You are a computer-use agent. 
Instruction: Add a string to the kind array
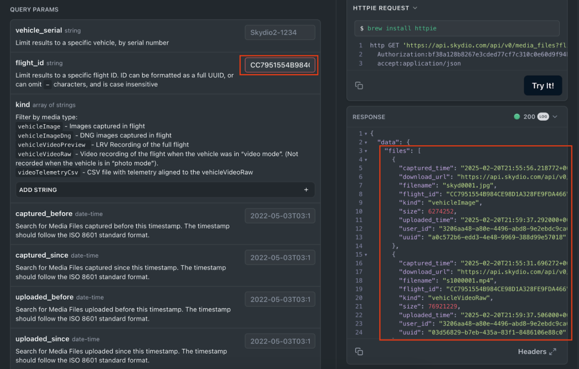click(x=165, y=190)
